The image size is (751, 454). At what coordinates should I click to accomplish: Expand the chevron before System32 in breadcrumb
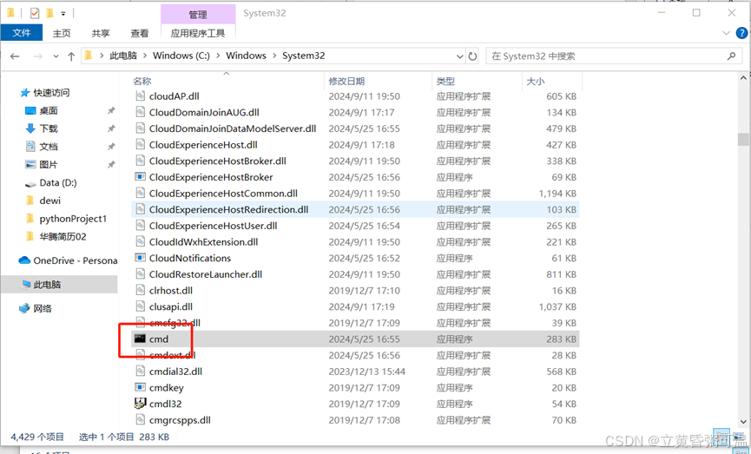click(274, 56)
